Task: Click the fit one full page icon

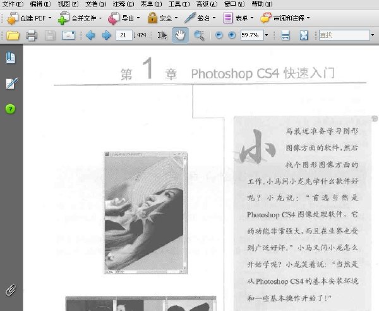Action: 304,35
